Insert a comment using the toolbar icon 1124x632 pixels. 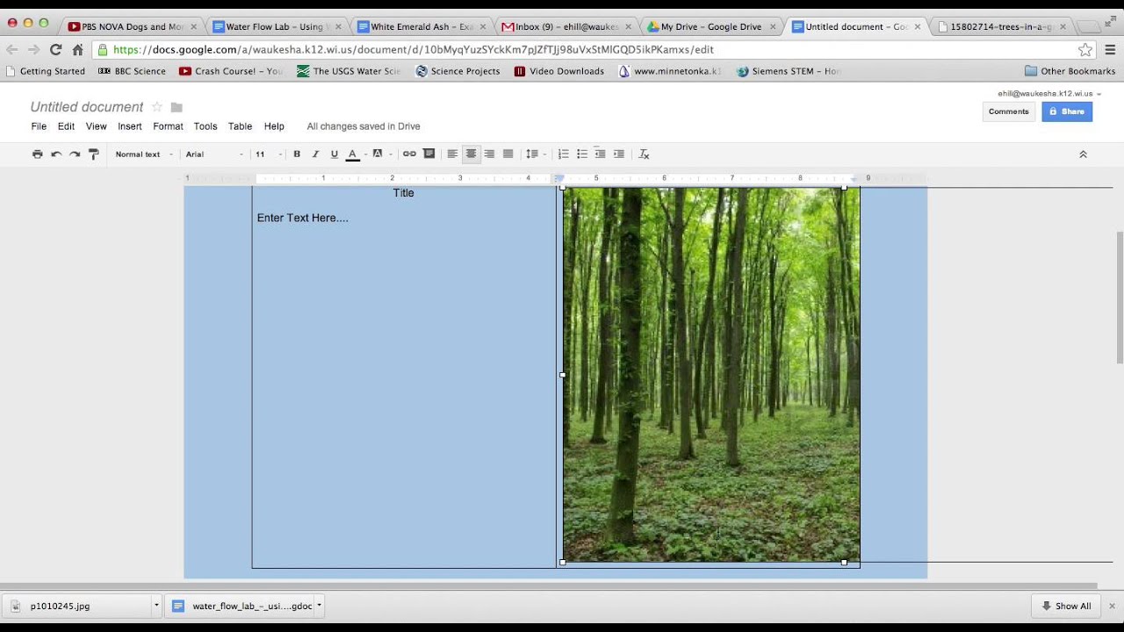pyautogui.click(x=429, y=154)
